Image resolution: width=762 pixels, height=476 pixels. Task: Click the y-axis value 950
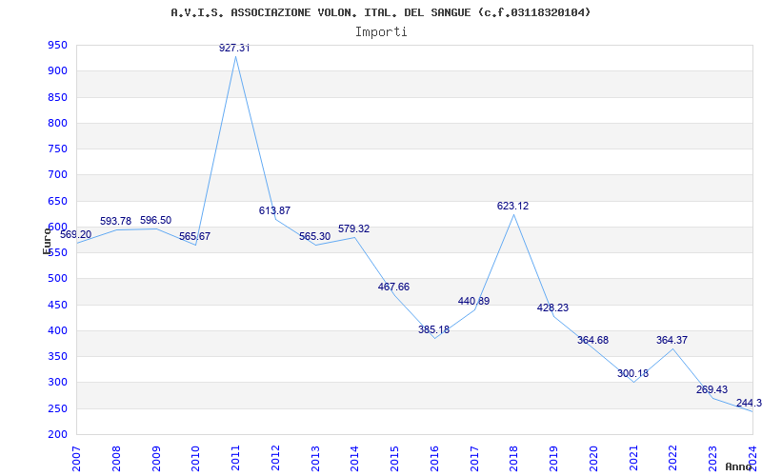[57, 45]
